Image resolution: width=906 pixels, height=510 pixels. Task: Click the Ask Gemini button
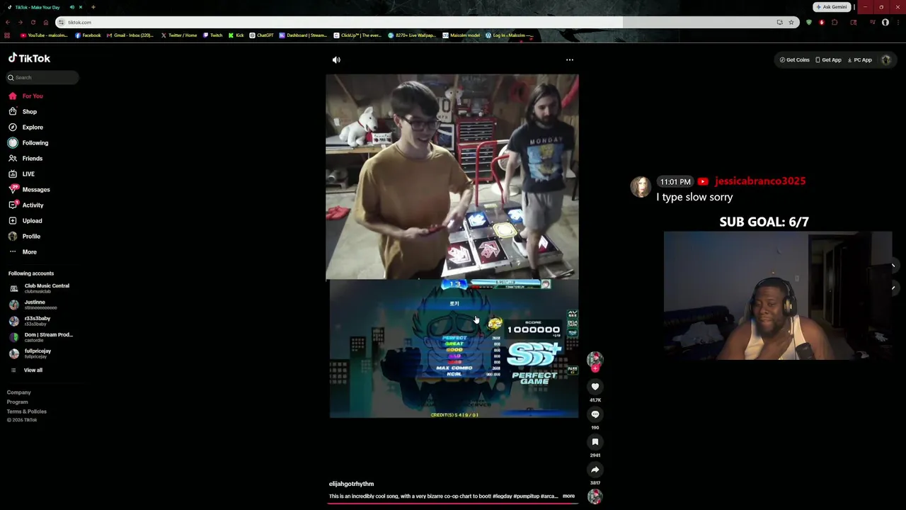click(x=832, y=7)
